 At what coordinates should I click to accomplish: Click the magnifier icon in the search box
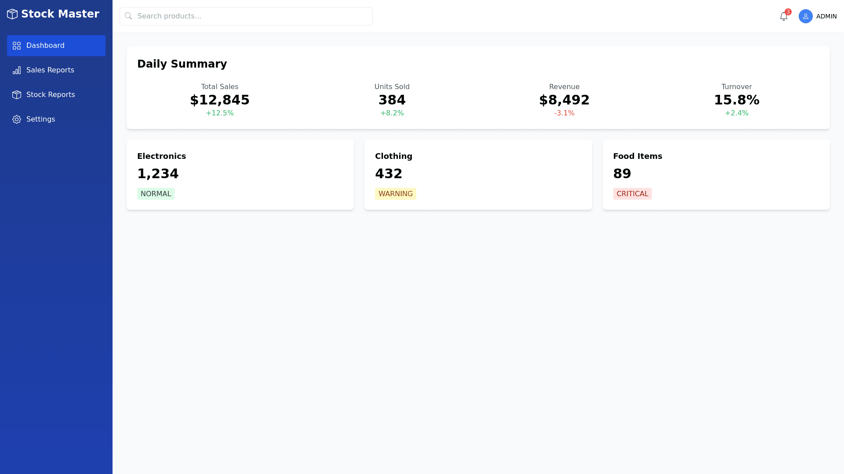pos(128,16)
